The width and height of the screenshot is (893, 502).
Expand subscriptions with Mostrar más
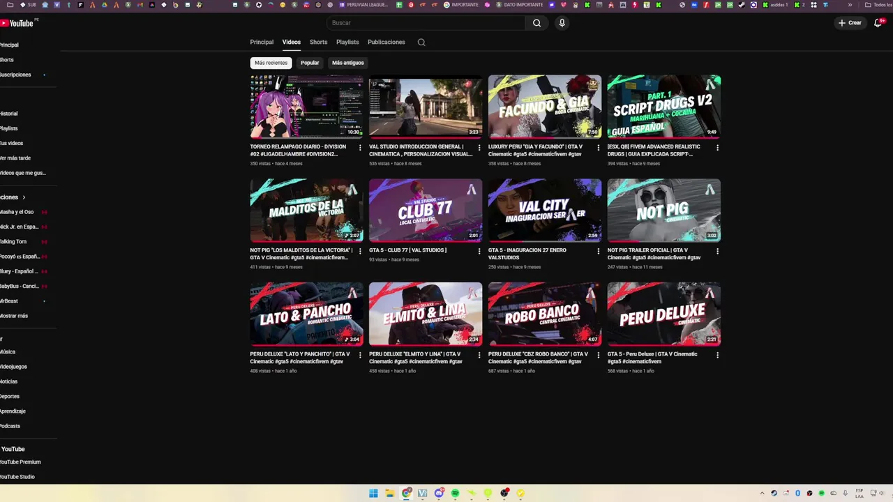(14, 316)
